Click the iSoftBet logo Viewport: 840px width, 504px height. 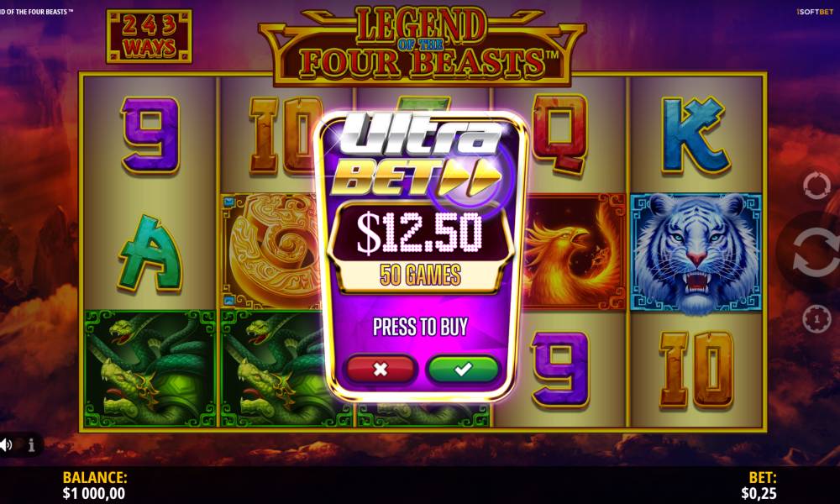point(815,11)
